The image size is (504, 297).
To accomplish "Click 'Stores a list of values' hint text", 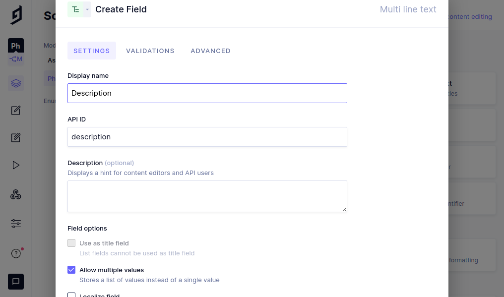I will pos(149,280).
